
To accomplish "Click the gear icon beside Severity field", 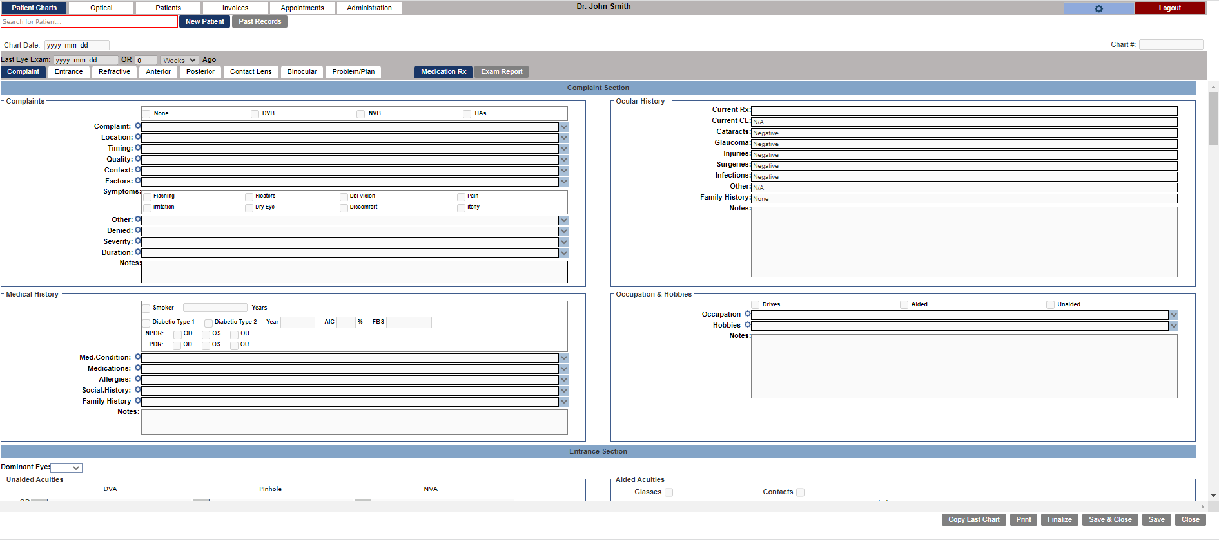I will click(x=137, y=241).
